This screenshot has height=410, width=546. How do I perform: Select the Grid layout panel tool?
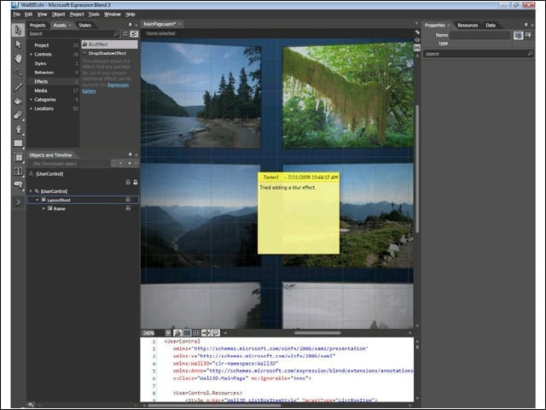pyautogui.click(x=18, y=157)
